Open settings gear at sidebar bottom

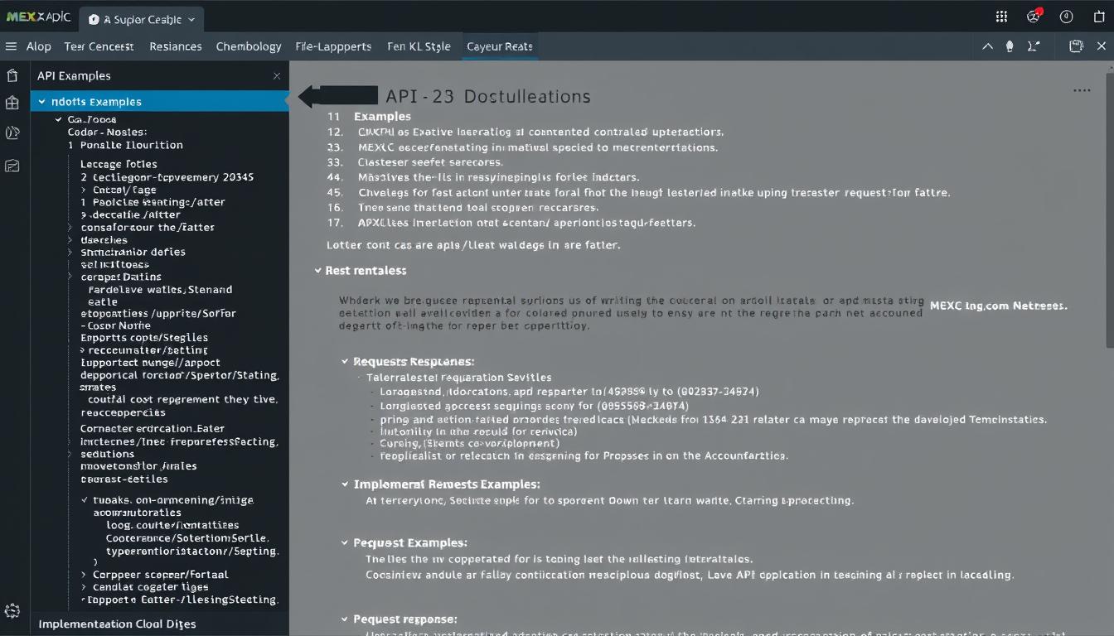coord(12,611)
